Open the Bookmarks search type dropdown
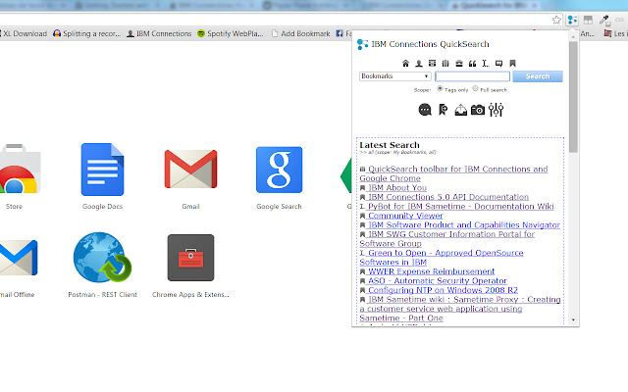 (x=394, y=76)
